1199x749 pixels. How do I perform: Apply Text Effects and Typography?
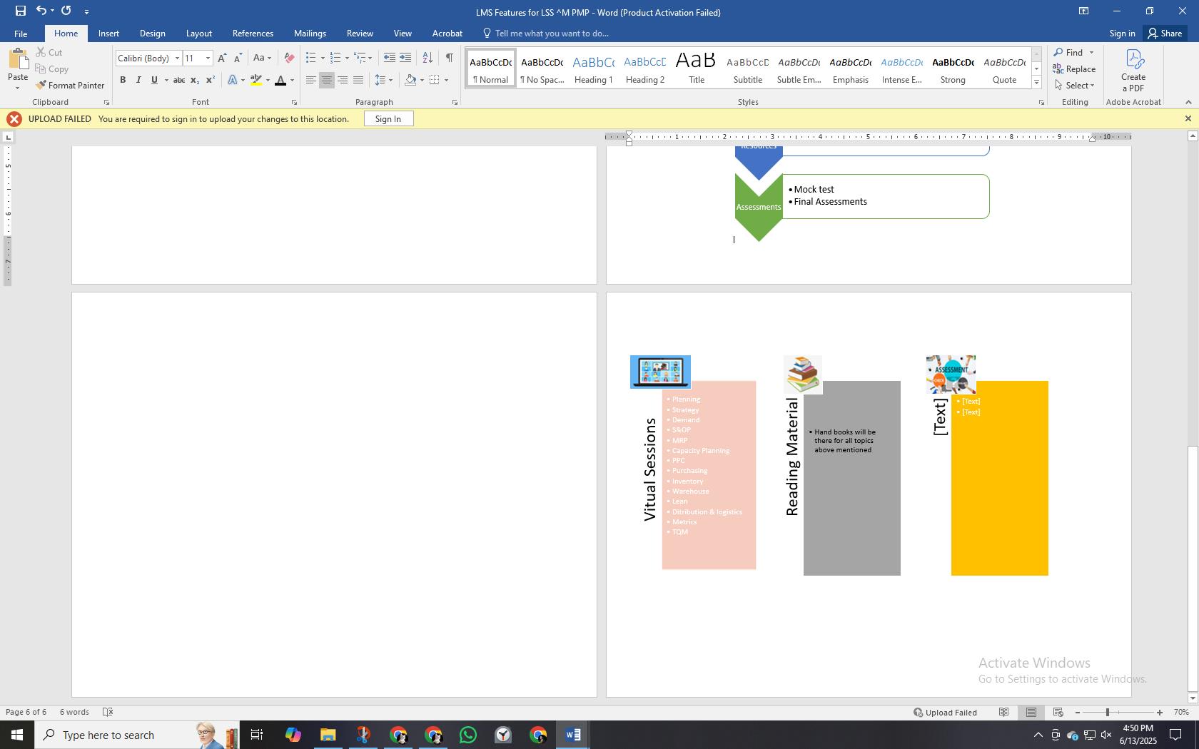pos(233,80)
